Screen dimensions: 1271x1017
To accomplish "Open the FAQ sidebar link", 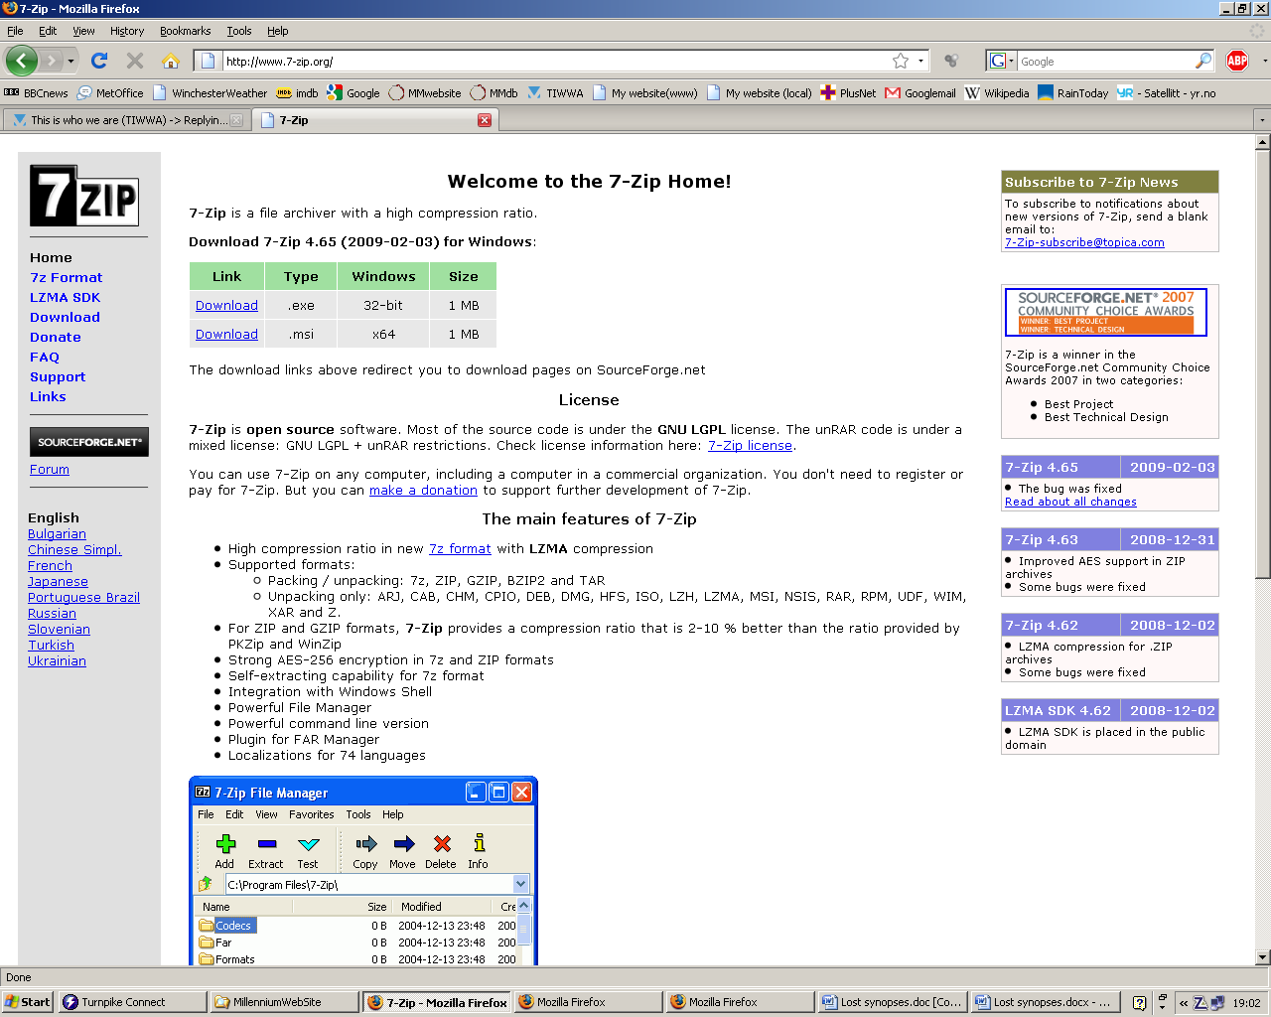I will 45,358.
